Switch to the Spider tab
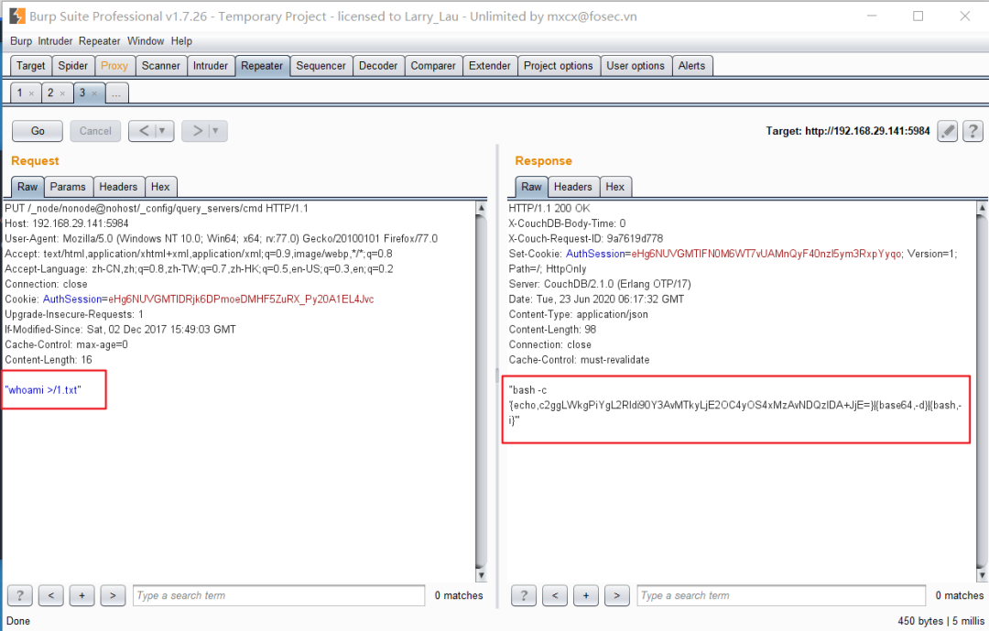The height and width of the screenshot is (631, 989). point(73,66)
